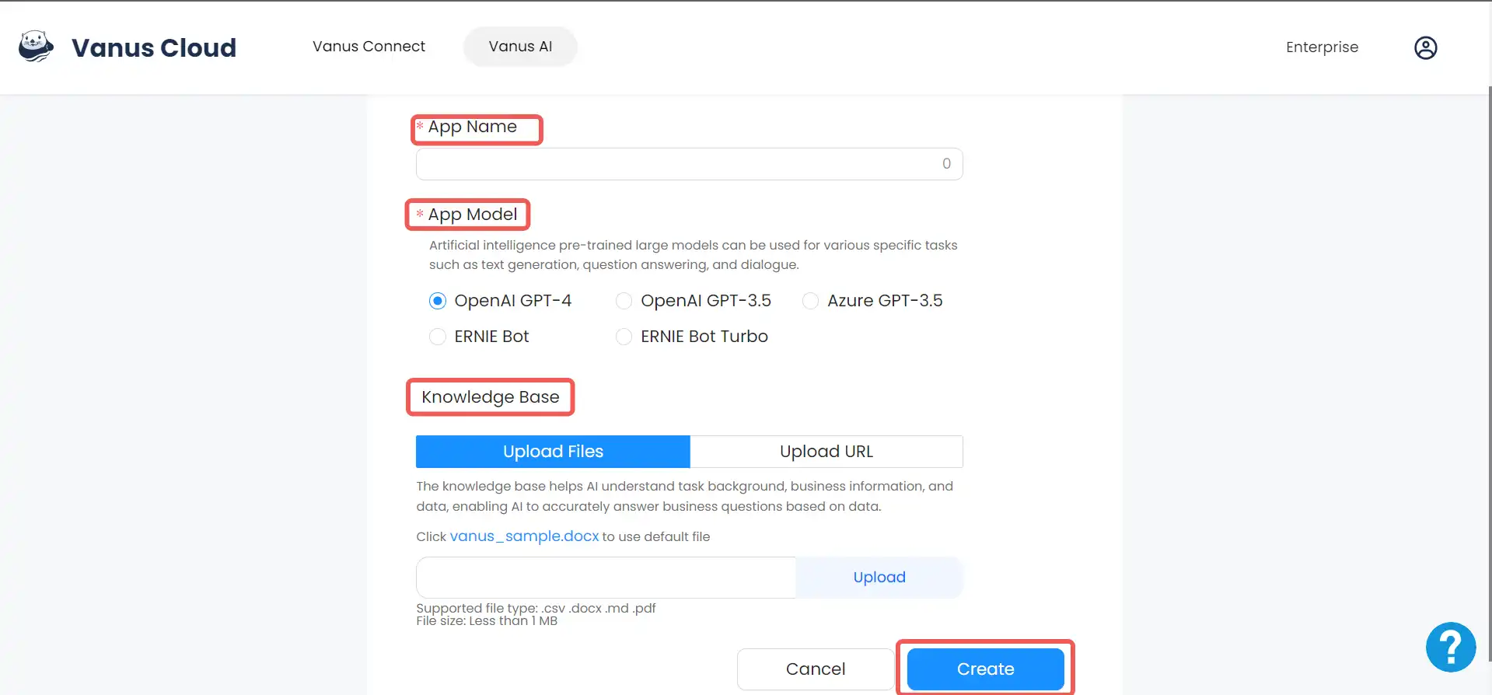Open the user account profile icon
Image resolution: width=1492 pixels, height=695 pixels.
[x=1425, y=47]
